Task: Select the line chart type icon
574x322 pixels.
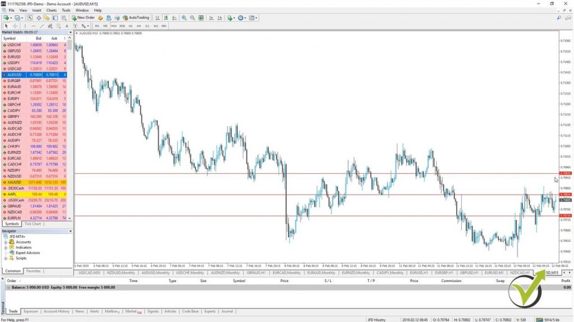Action: click(174, 18)
